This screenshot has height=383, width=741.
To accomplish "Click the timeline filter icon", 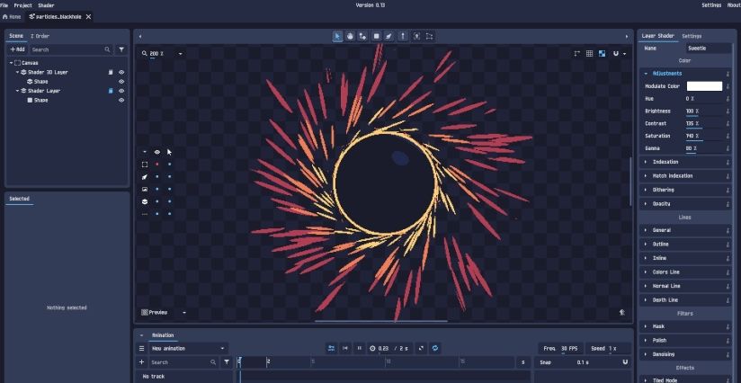I will (x=227, y=362).
